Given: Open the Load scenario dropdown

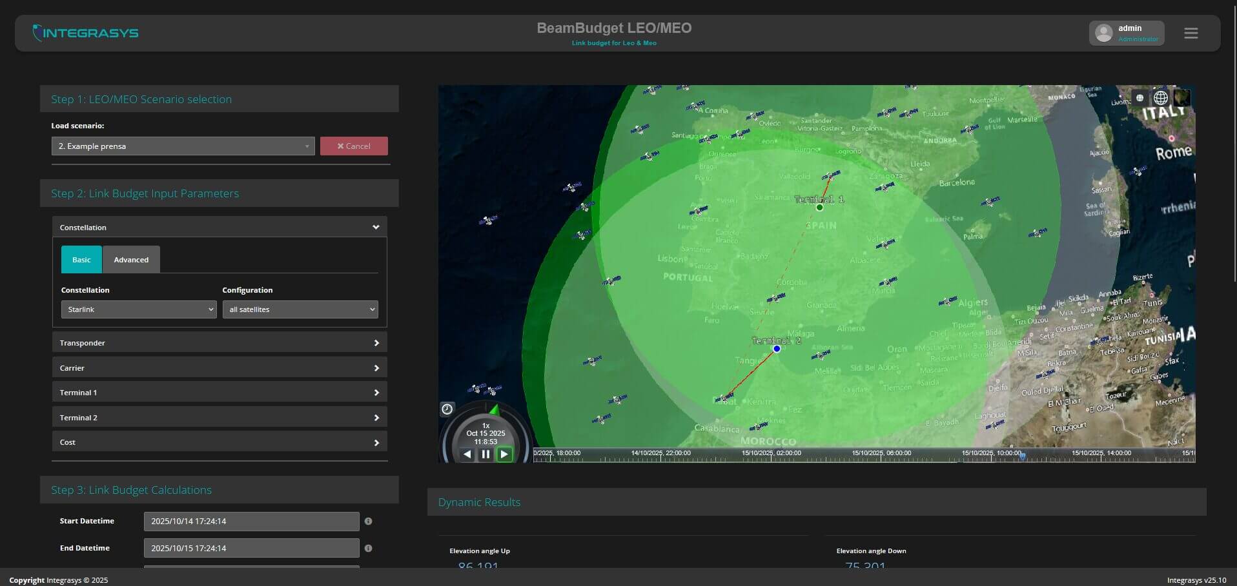Looking at the screenshot, I should coord(183,146).
